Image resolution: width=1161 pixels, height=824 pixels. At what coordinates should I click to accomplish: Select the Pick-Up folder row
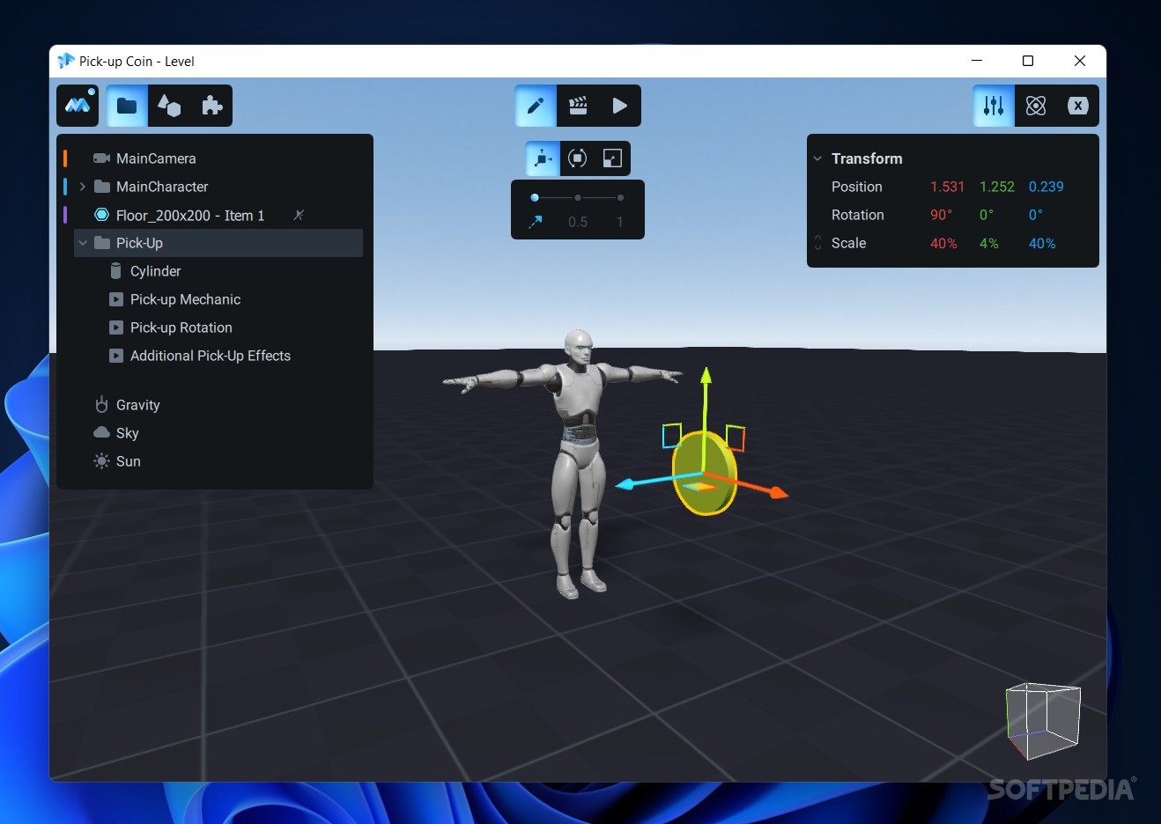coord(218,243)
